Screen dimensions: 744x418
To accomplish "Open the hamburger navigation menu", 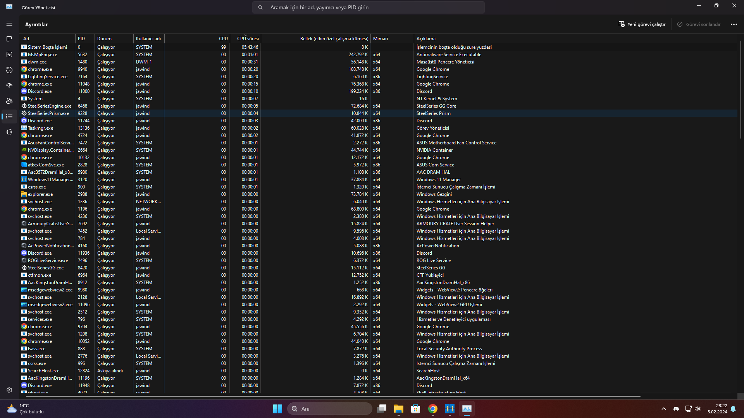I will [x=9, y=24].
